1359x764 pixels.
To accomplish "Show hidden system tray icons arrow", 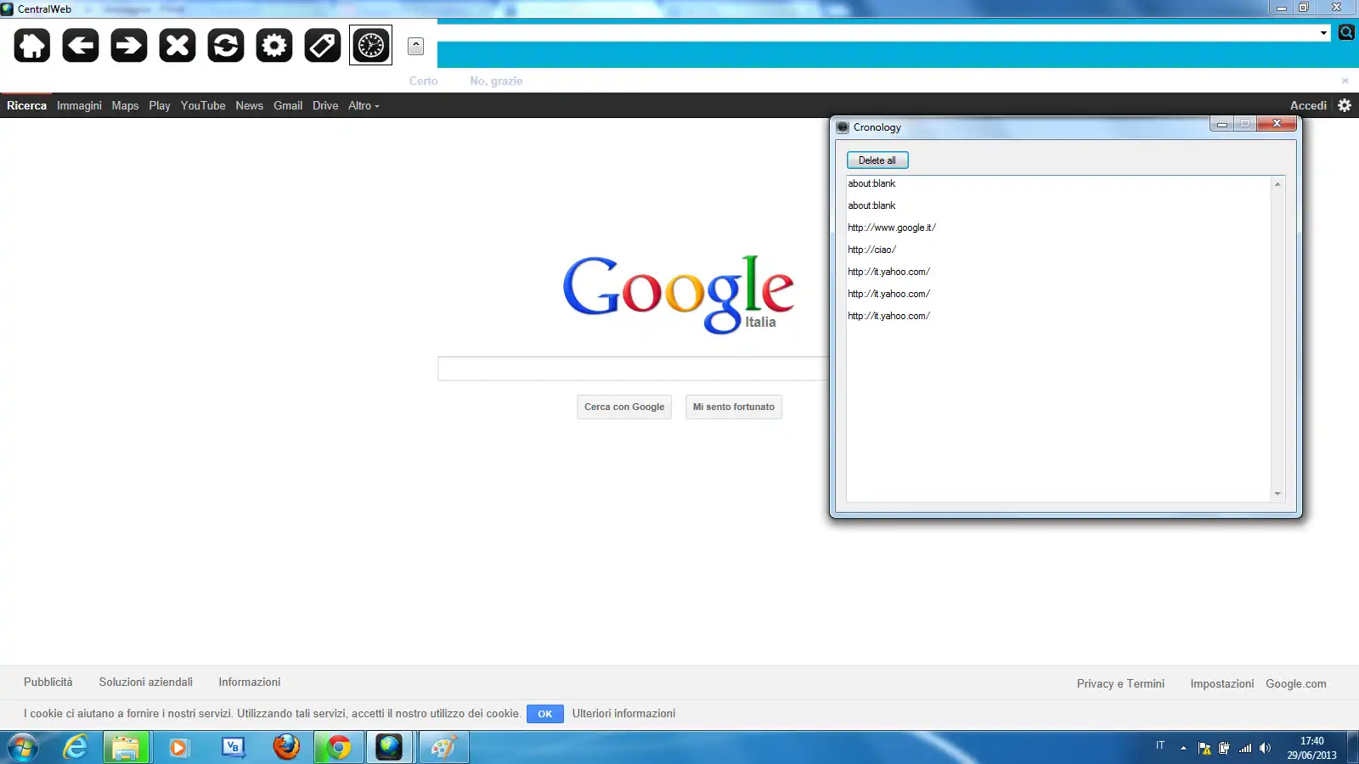I will pos(1183,748).
